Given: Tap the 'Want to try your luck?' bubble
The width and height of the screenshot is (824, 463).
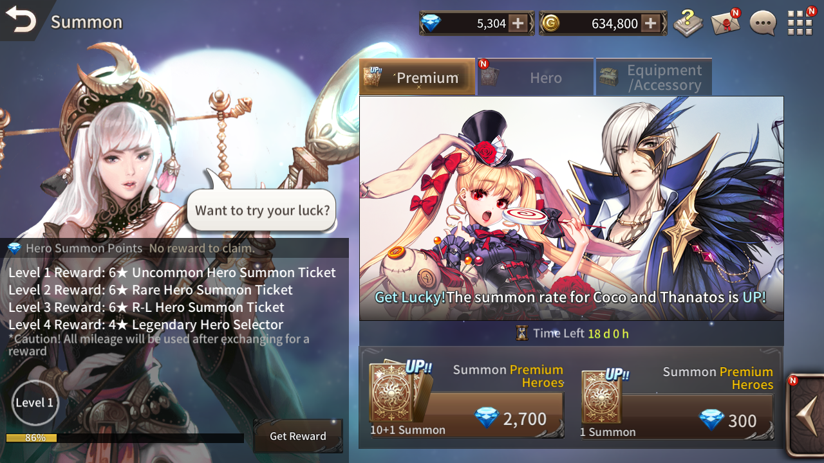Looking at the screenshot, I should 261,210.
